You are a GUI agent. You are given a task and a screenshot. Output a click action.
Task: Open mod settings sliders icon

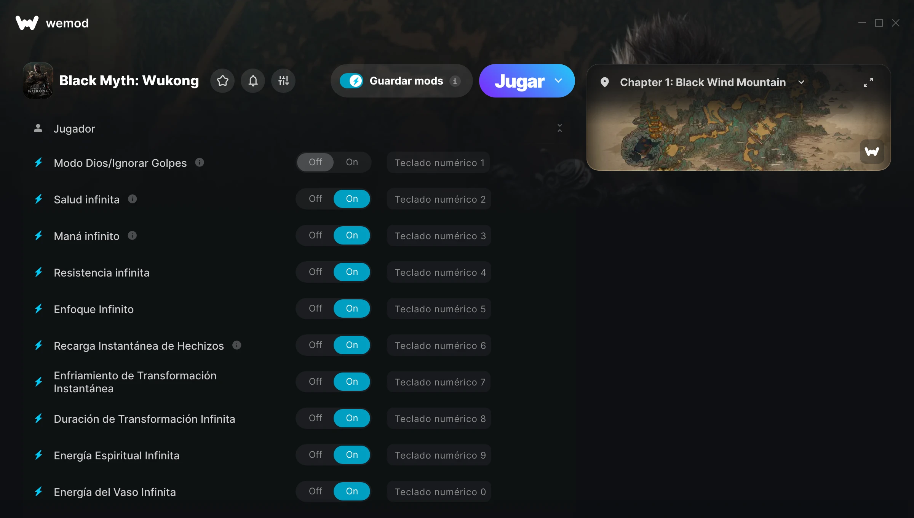point(283,81)
